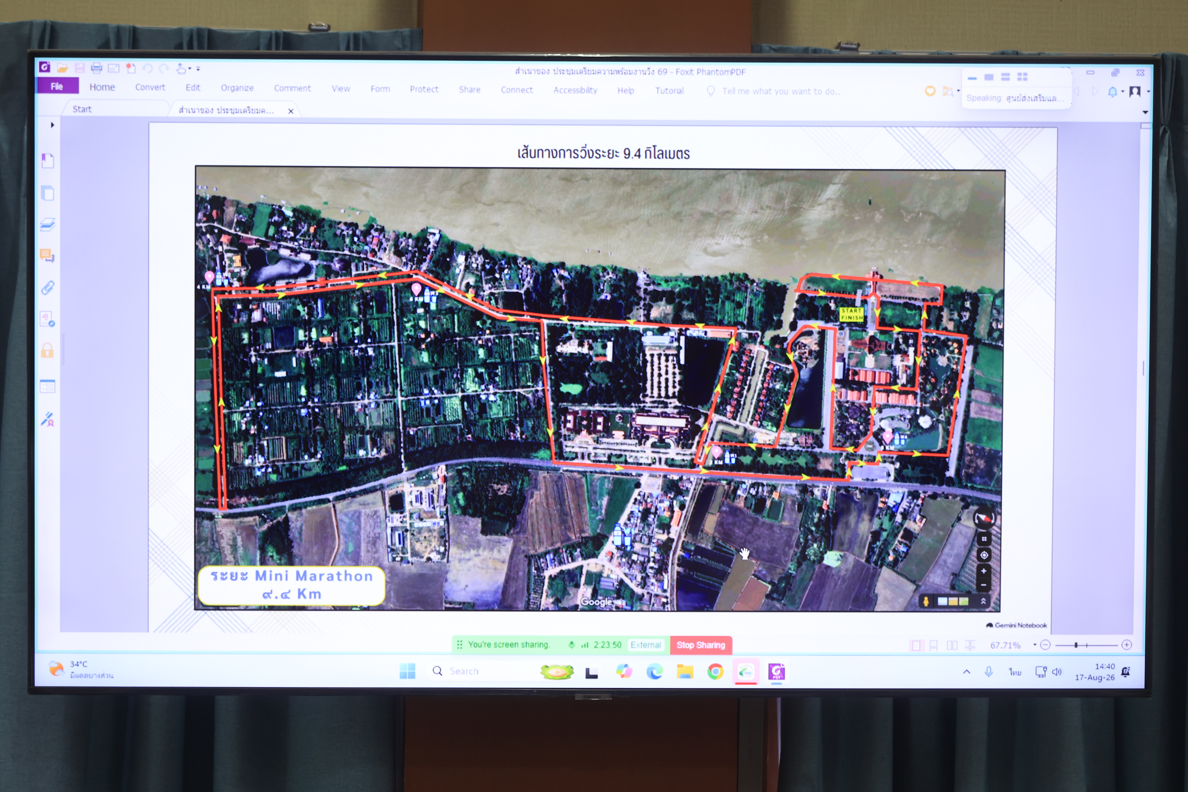Open the Bookmarks panel in left sidebar
The width and height of the screenshot is (1188, 792).
click(47, 161)
